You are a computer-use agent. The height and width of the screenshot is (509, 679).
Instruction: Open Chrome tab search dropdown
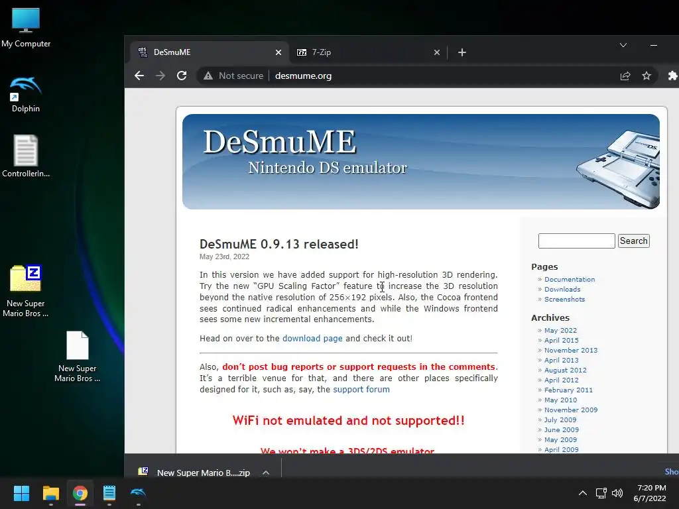tap(623, 45)
